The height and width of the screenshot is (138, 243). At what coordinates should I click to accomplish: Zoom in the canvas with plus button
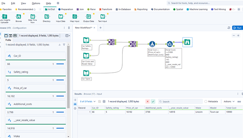pyautogui.click(x=238, y=35)
